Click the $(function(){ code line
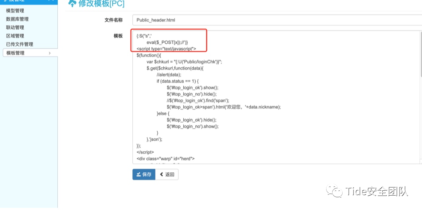Image resolution: width=422 pixels, height=210 pixels. pos(148,55)
